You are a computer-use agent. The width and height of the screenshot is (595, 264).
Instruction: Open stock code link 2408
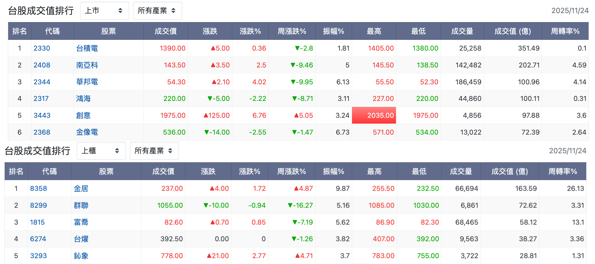pos(42,65)
